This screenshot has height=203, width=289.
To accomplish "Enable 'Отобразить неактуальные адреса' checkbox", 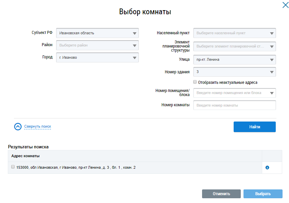I will [x=195, y=82].
